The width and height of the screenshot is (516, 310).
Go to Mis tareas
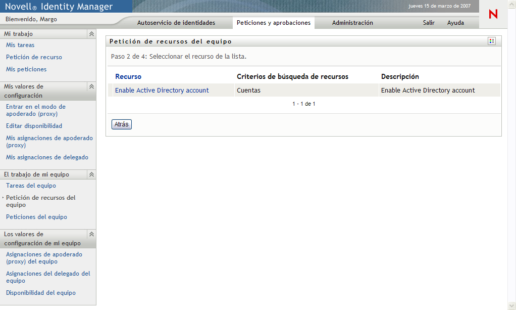20,45
